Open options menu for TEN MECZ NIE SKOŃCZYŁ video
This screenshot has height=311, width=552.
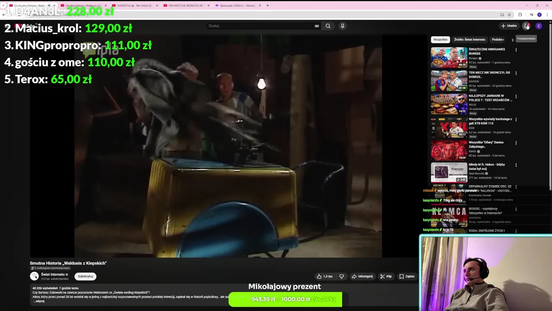516,73
